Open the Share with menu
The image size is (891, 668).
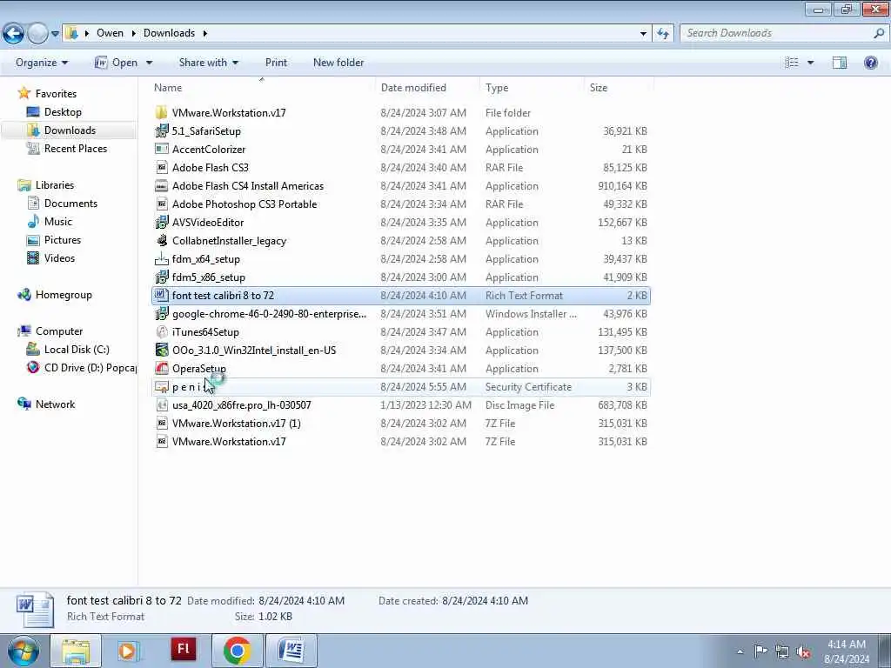[209, 63]
